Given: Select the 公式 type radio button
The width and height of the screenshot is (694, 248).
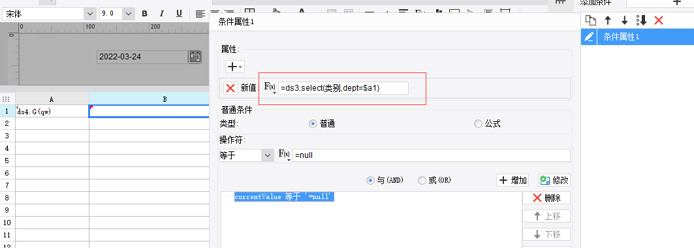Looking at the screenshot, I should 478,124.
